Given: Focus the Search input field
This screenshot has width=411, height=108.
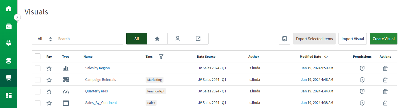Looking at the screenshot, I should tap(89, 39).
